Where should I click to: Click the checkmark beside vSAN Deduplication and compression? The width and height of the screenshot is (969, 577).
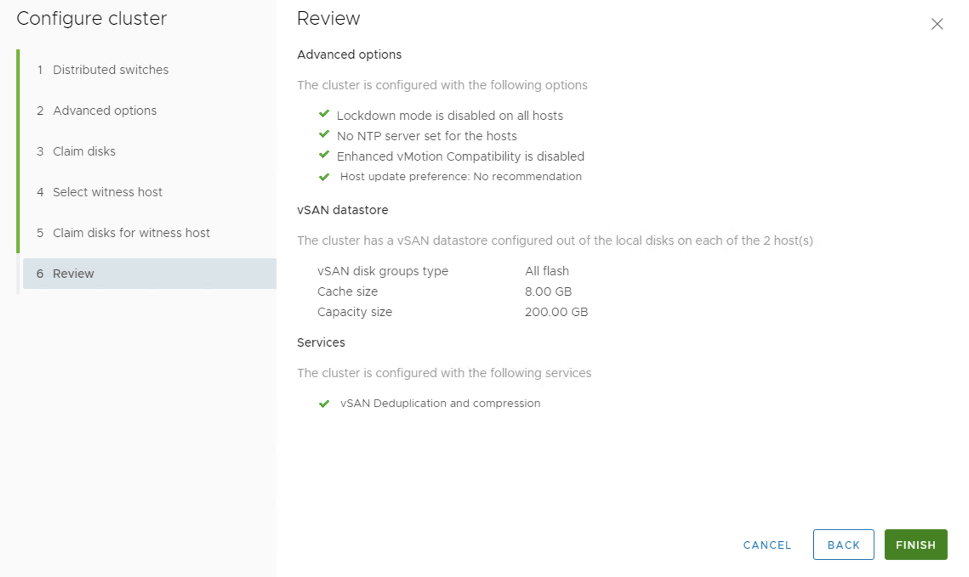point(324,404)
